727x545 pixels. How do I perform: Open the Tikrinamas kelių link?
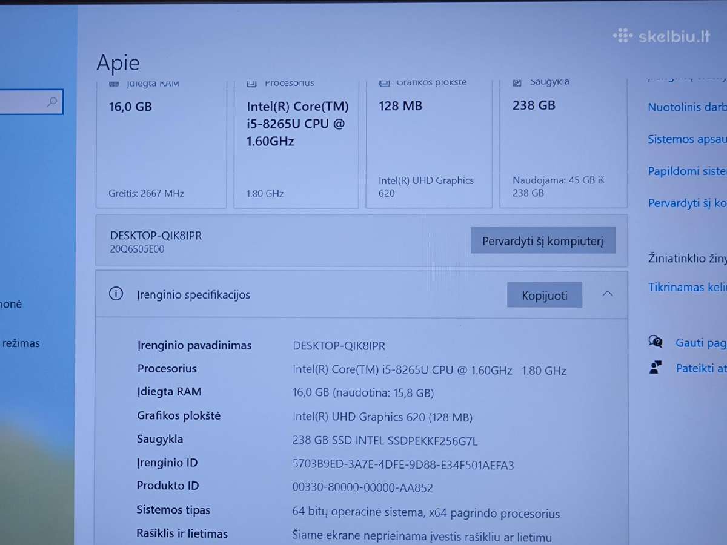[x=687, y=287]
